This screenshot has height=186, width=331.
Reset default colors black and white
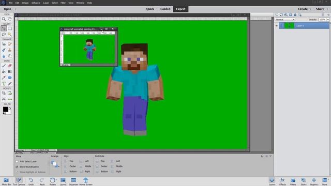click(4, 114)
